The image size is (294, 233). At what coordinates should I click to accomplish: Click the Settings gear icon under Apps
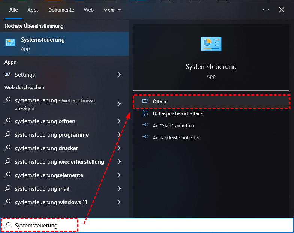[7, 75]
